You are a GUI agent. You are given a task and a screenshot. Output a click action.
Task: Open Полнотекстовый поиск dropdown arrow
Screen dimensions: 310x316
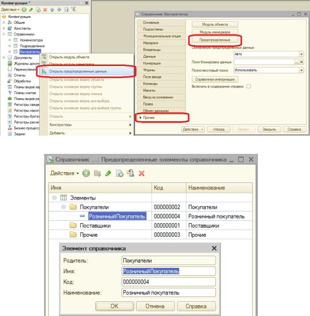tap(301, 70)
